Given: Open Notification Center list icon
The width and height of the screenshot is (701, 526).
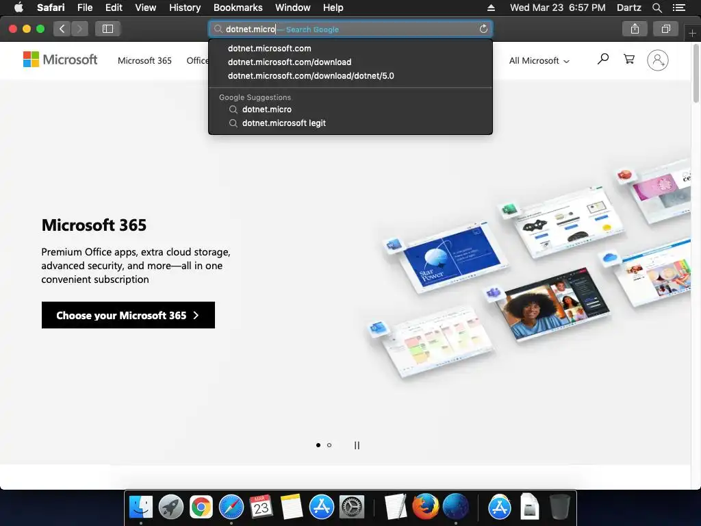Looking at the screenshot, I should point(679,8).
